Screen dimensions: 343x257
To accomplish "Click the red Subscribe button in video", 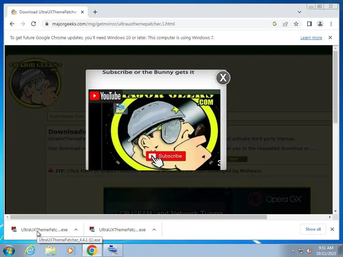I will 165,156.
